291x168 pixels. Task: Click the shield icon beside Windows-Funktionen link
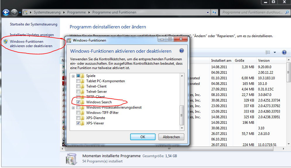pyautogui.click(x=6, y=42)
